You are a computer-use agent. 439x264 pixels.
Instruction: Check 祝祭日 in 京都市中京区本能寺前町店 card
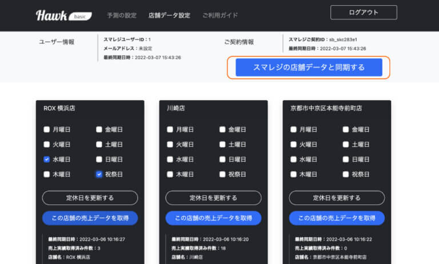[346, 174]
